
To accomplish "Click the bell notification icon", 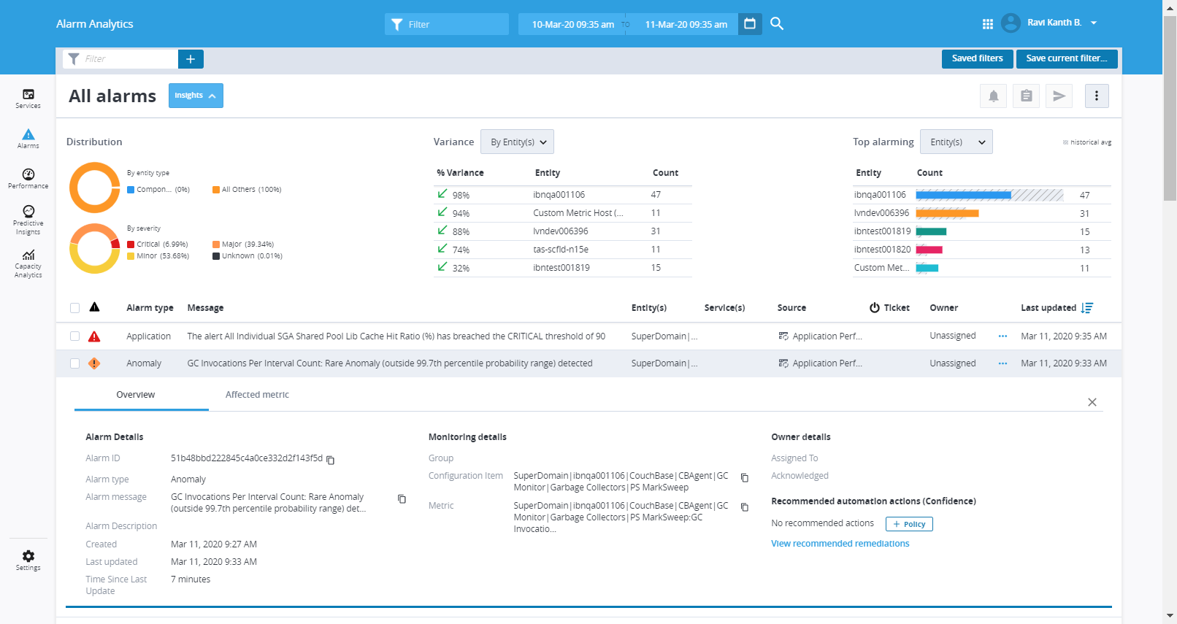I will tap(993, 96).
